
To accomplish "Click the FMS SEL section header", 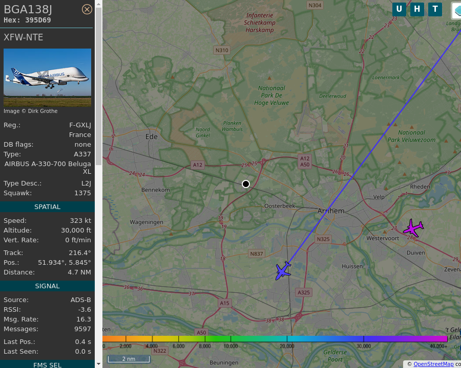I will pos(47,364).
